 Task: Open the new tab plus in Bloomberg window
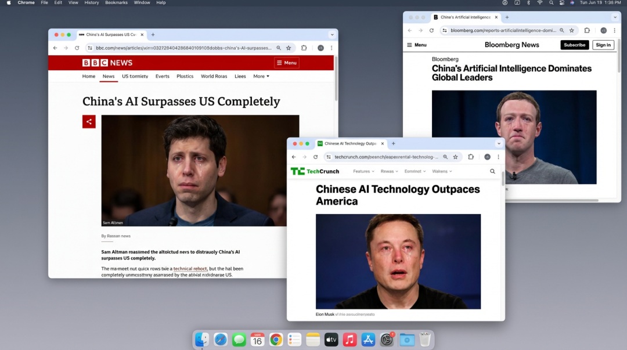[x=507, y=17]
